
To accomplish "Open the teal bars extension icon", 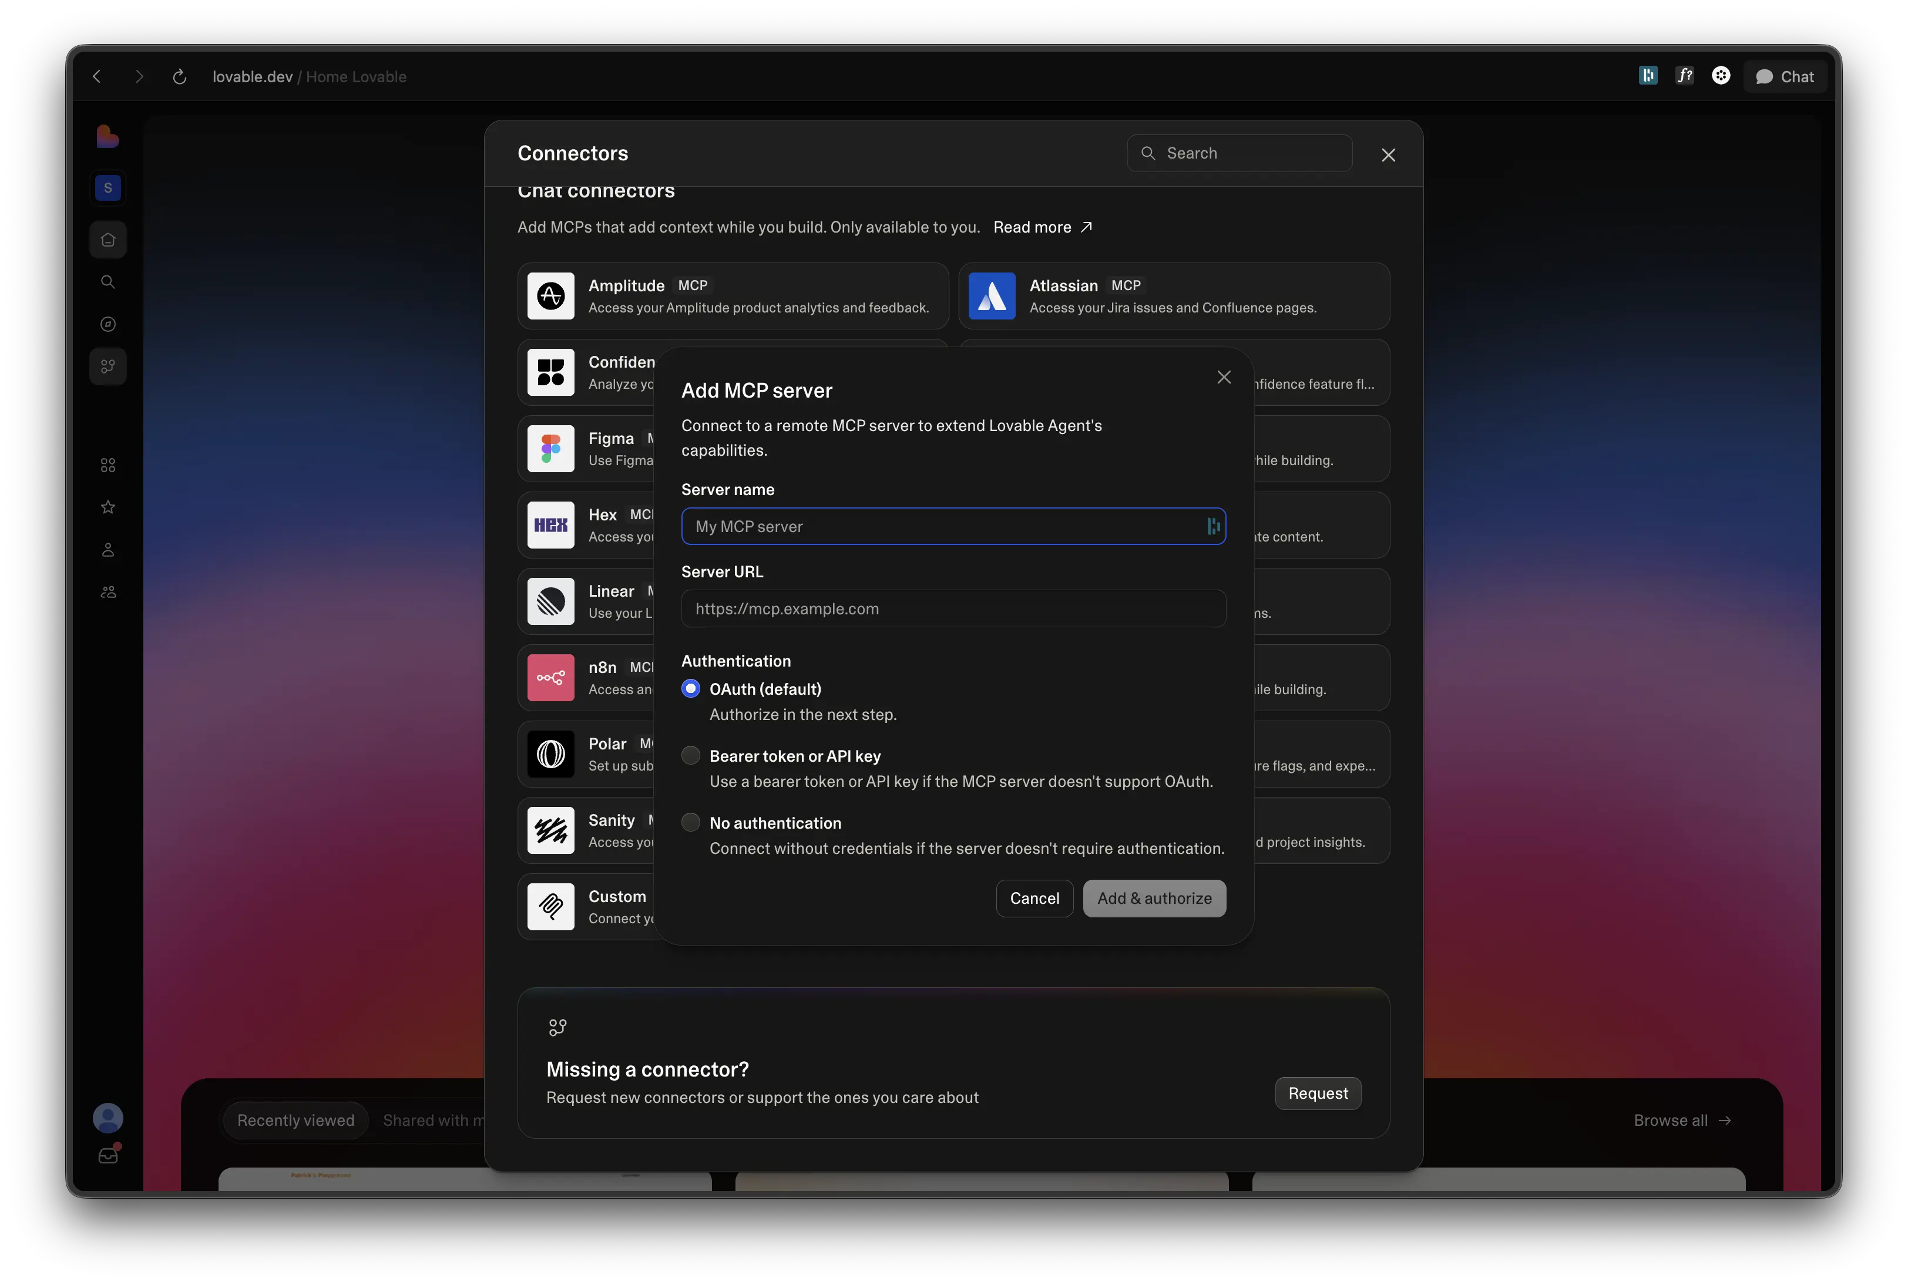I will coord(1647,75).
